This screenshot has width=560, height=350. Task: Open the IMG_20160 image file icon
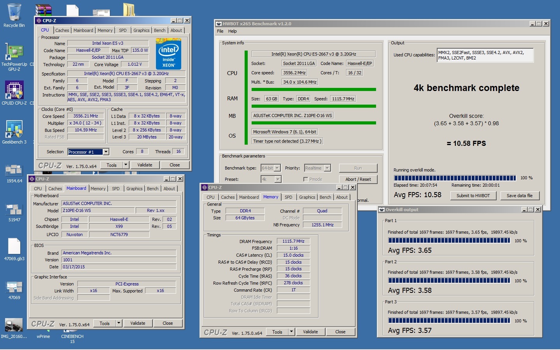(x=14, y=328)
